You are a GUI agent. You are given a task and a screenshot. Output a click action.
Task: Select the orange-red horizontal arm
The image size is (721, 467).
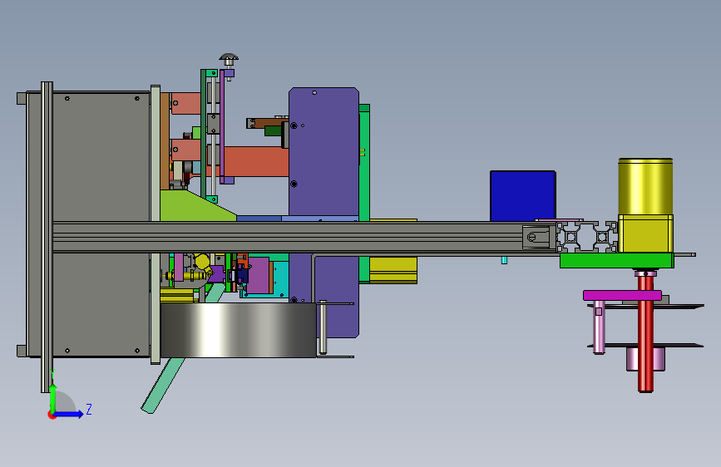tap(255, 161)
